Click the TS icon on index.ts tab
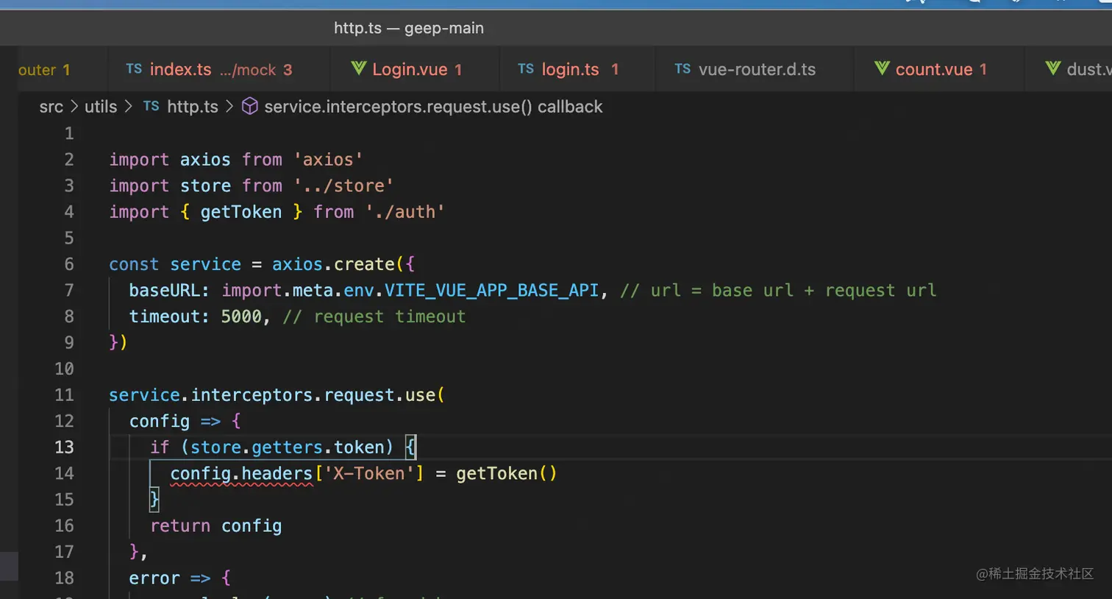Viewport: 1112px width, 599px height. pos(133,69)
